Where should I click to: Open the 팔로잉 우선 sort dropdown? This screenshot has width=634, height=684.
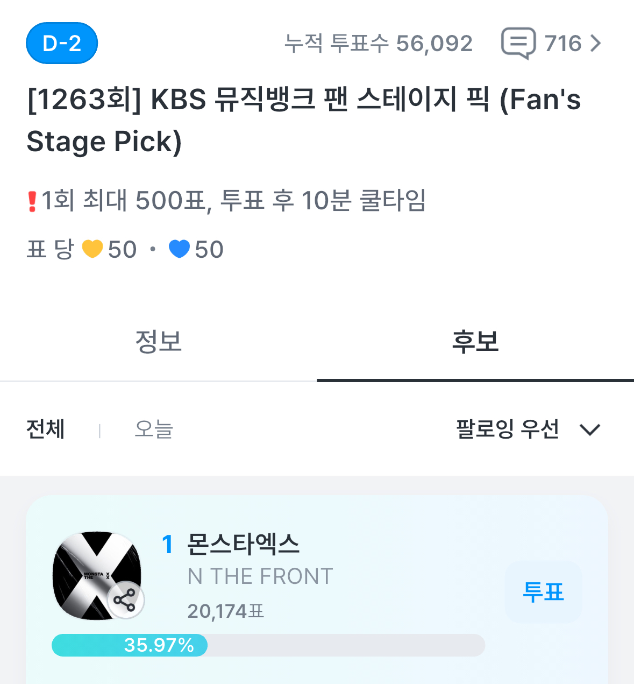point(507,429)
